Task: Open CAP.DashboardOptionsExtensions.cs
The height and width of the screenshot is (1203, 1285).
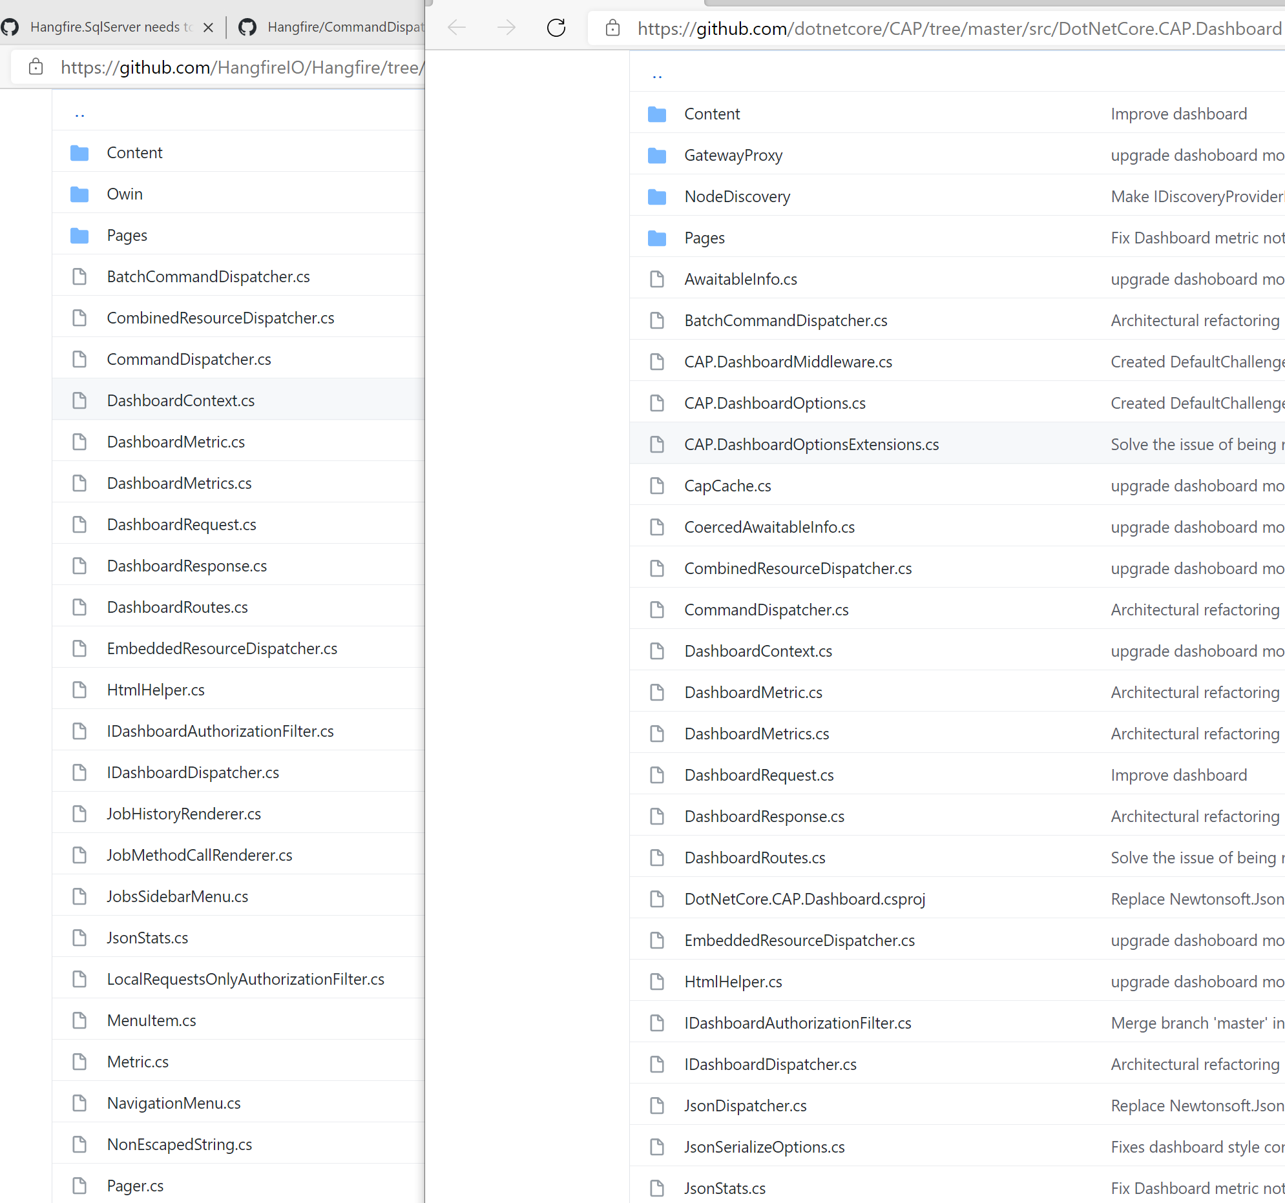Action: 811,444
